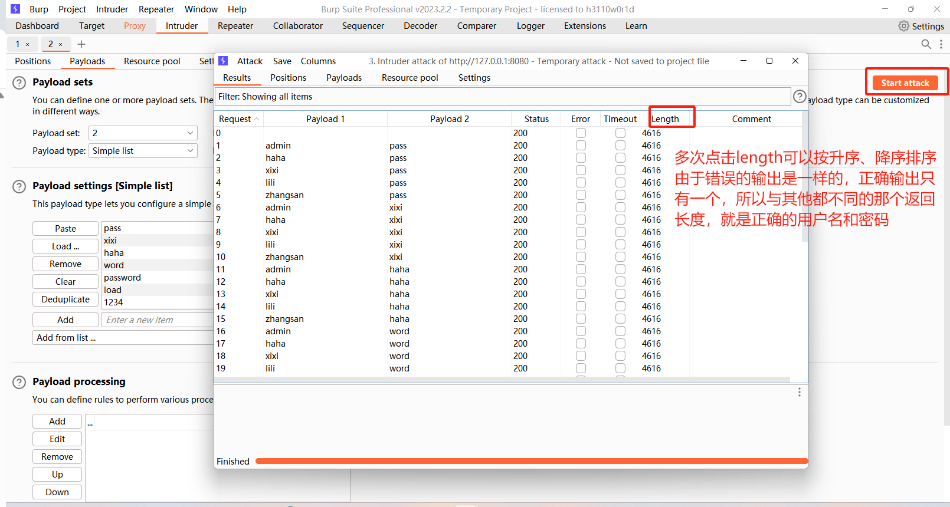Open the Filter: Showing all items bar
This screenshot has width=950, height=507.
pyautogui.click(x=502, y=97)
